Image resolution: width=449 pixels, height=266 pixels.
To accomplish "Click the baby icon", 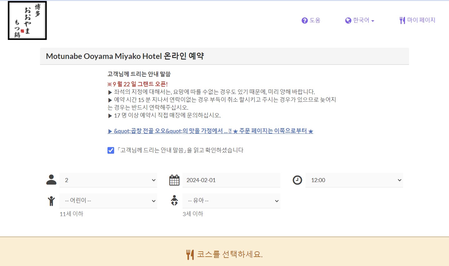I will click(174, 201).
